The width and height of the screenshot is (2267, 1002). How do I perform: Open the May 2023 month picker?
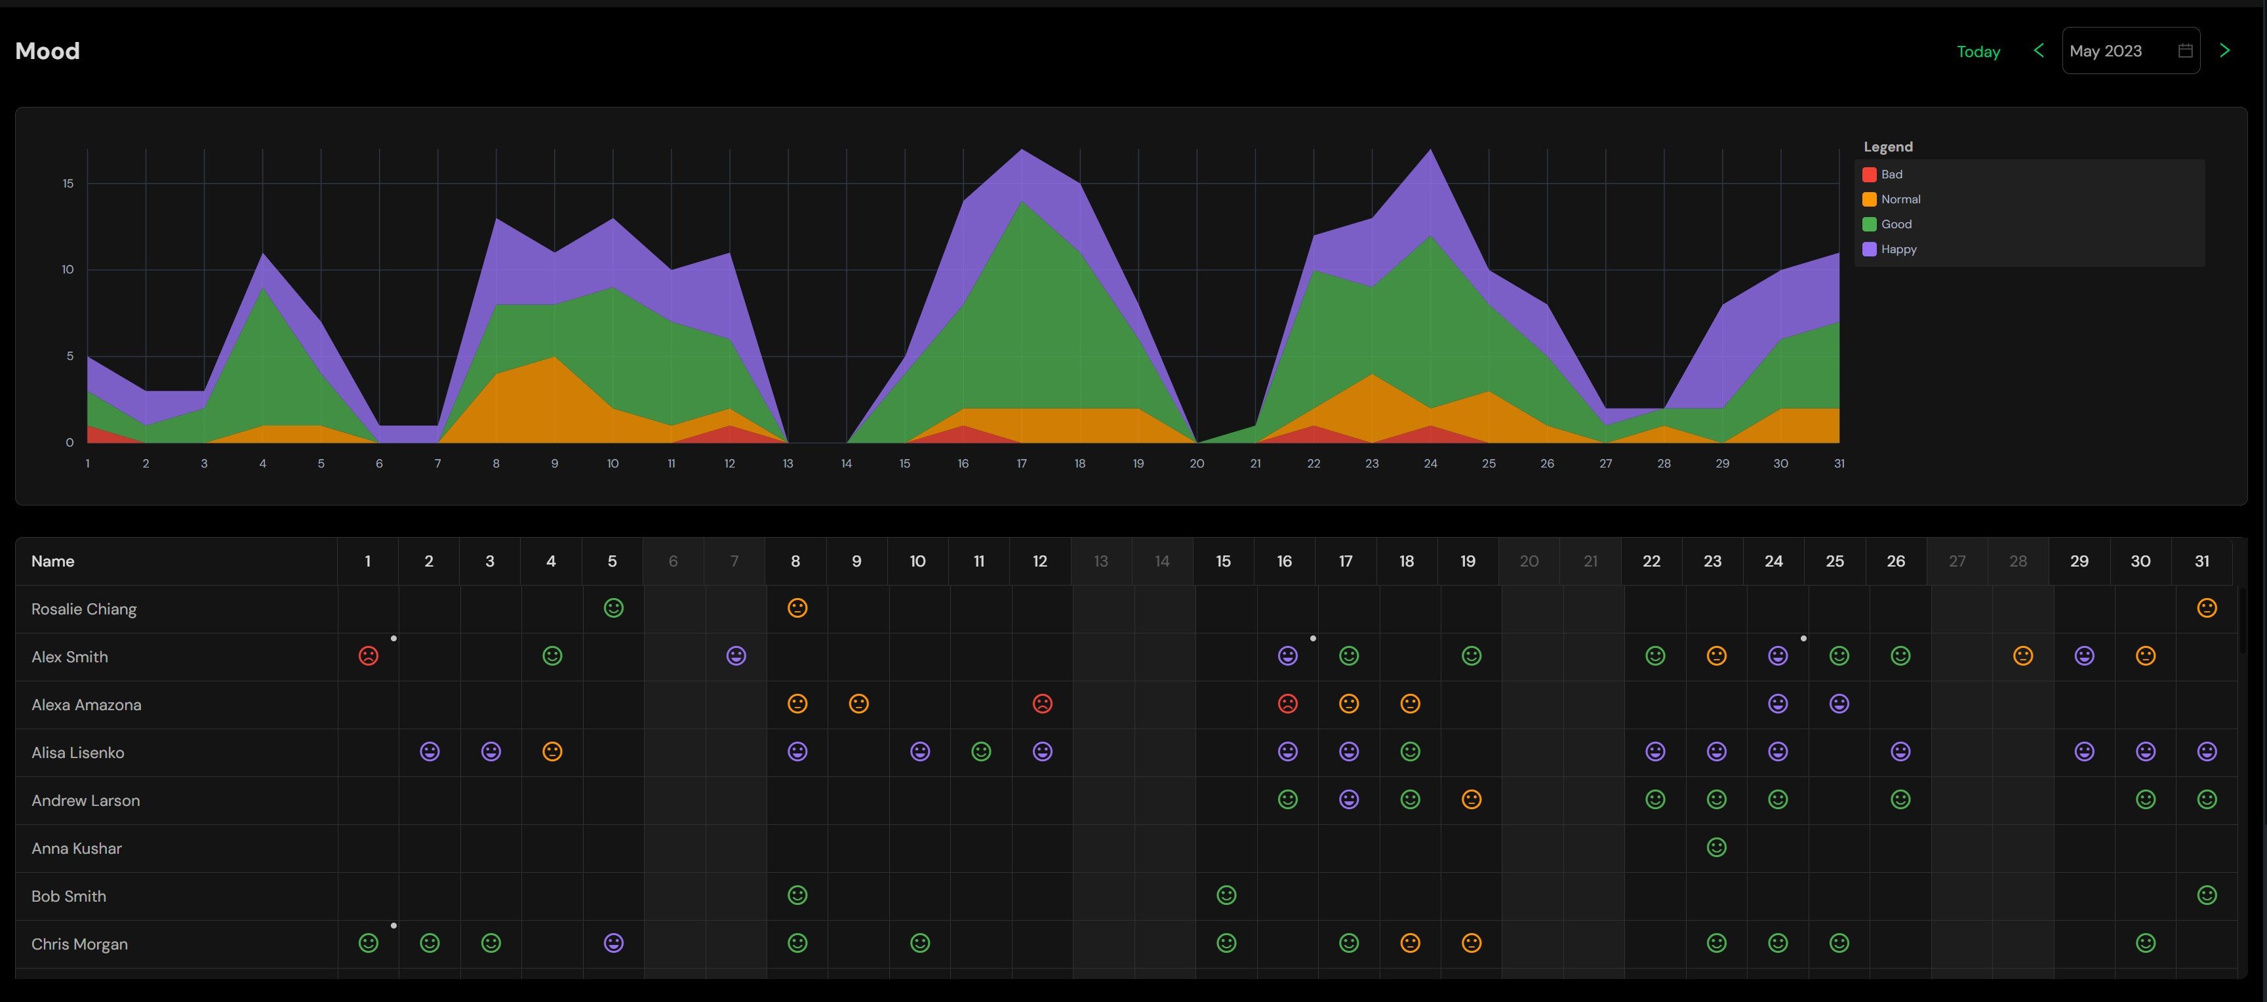point(2130,51)
